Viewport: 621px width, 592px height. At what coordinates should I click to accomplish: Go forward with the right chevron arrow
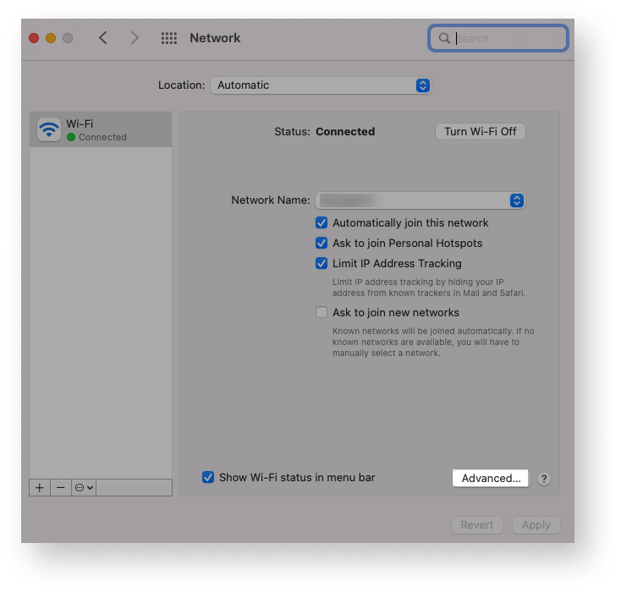click(x=135, y=38)
